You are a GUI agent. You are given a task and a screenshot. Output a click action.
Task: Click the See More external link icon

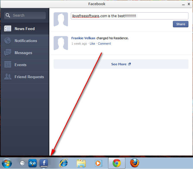tap(129, 64)
